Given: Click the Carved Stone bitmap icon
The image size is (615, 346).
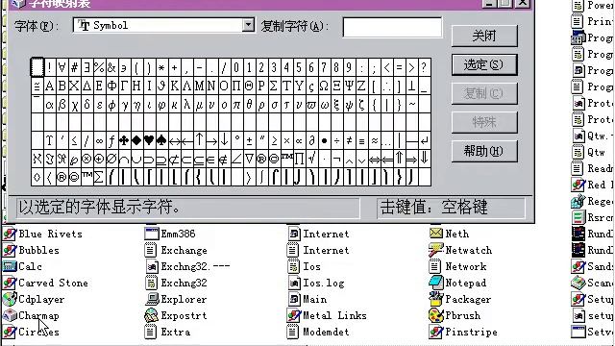Looking at the screenshot, I should pyautogui.click(x=10, y=283).
